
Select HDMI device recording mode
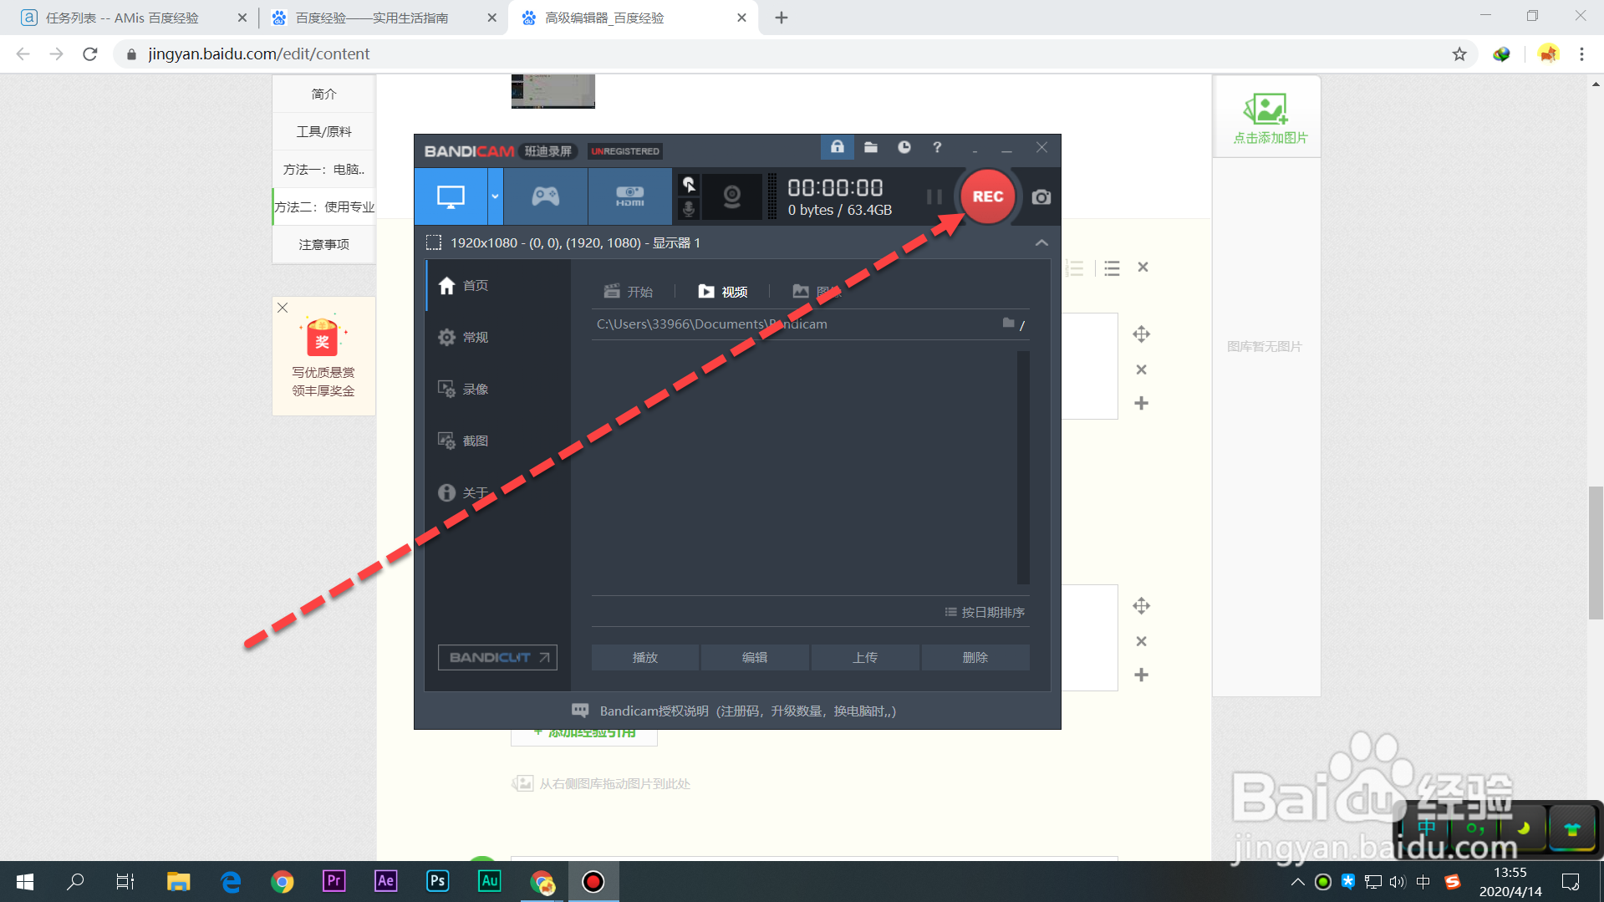tap(629, 196)
